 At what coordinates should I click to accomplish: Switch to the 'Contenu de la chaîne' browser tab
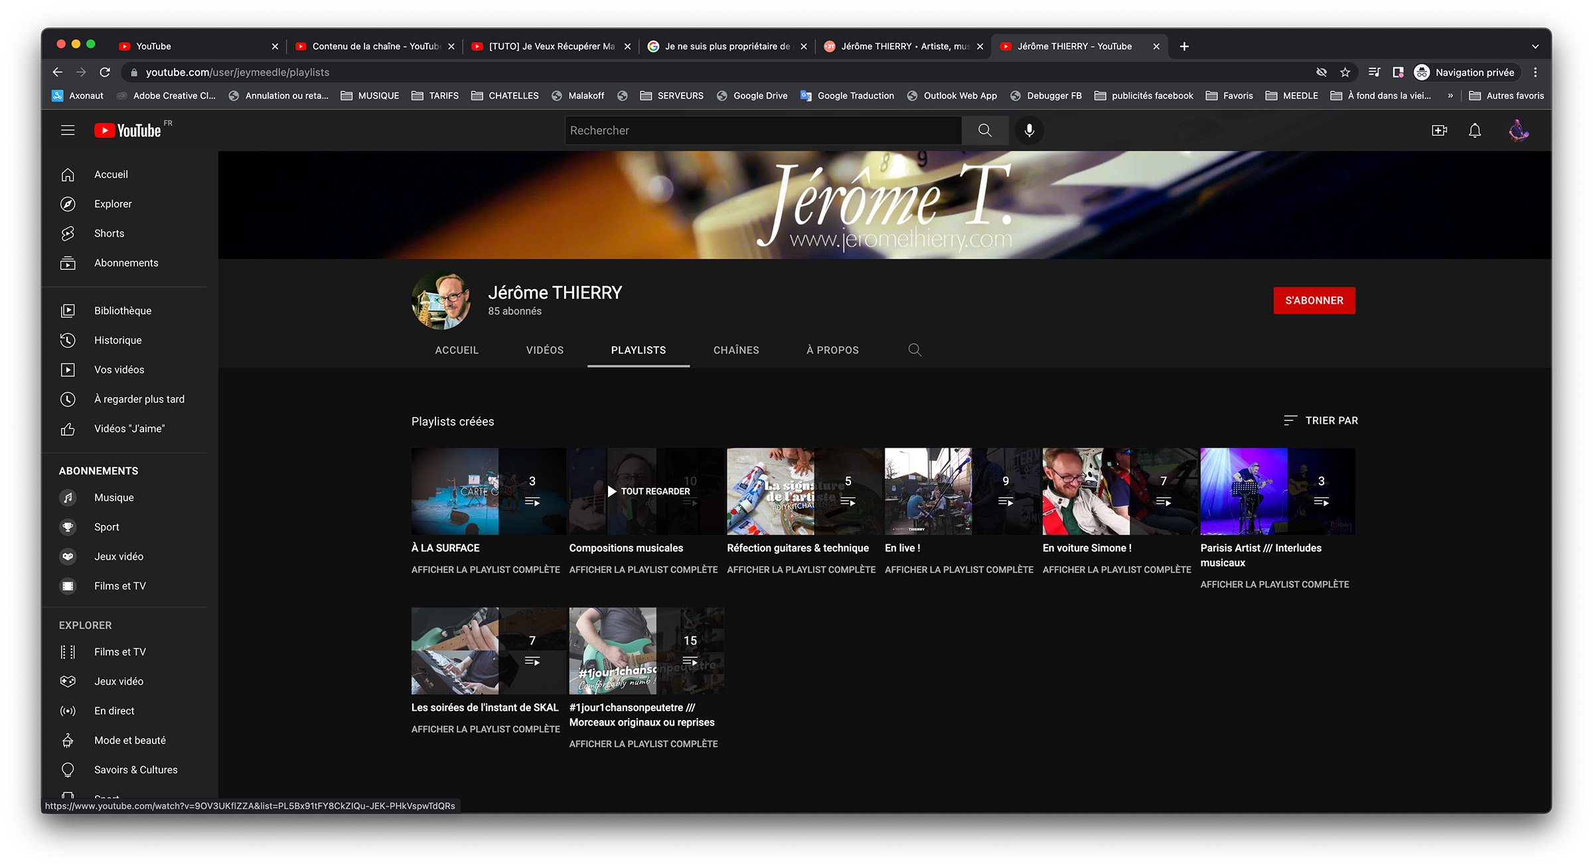coord(375,46)
